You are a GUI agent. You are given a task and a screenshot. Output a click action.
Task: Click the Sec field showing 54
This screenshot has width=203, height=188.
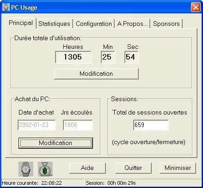131,57
